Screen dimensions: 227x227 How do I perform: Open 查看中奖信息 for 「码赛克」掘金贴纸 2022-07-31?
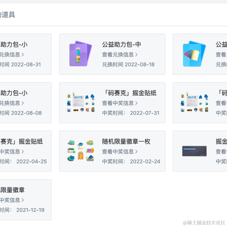pos(120,103)
